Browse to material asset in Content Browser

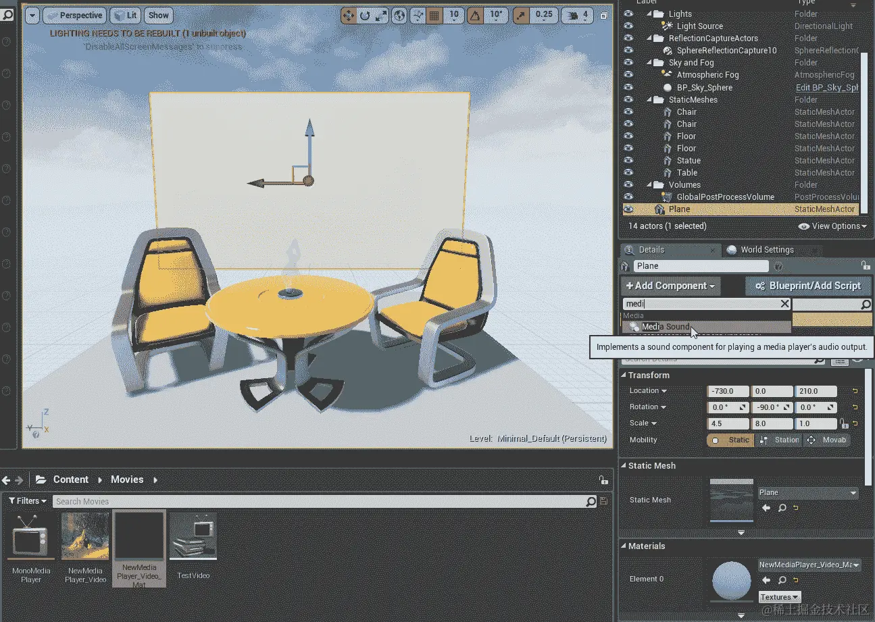[782, 580]
